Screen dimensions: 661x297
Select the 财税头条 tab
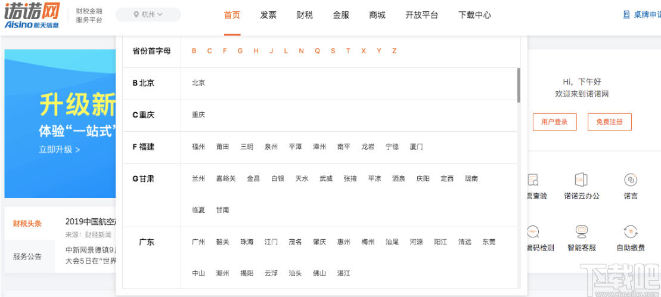click(27, 224)
